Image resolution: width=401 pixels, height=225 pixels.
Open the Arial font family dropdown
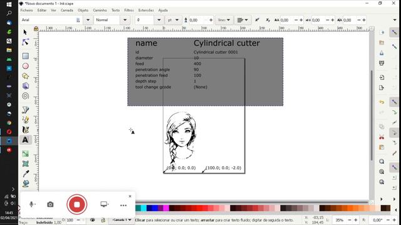click(x=88, y=20)
